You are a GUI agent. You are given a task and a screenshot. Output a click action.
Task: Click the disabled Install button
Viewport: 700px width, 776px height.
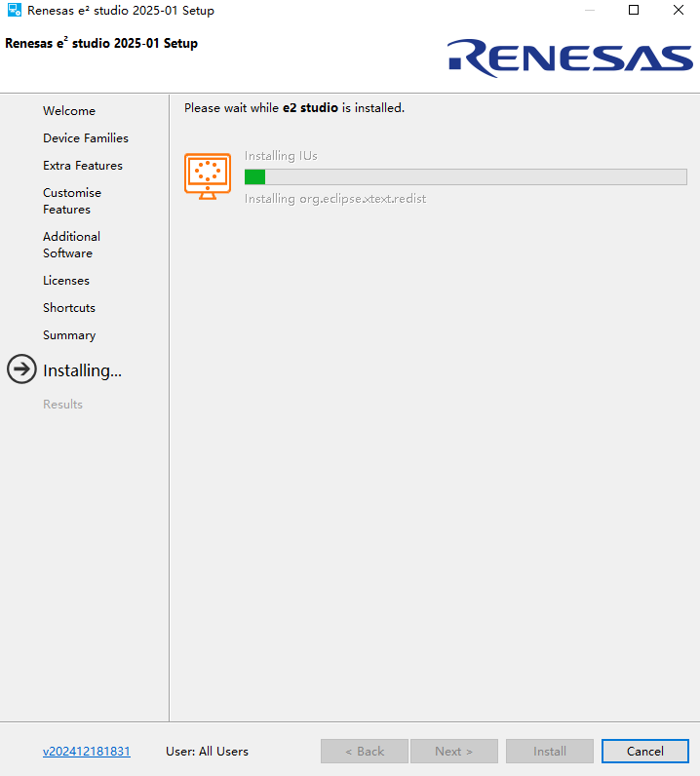tap(550, 752)
